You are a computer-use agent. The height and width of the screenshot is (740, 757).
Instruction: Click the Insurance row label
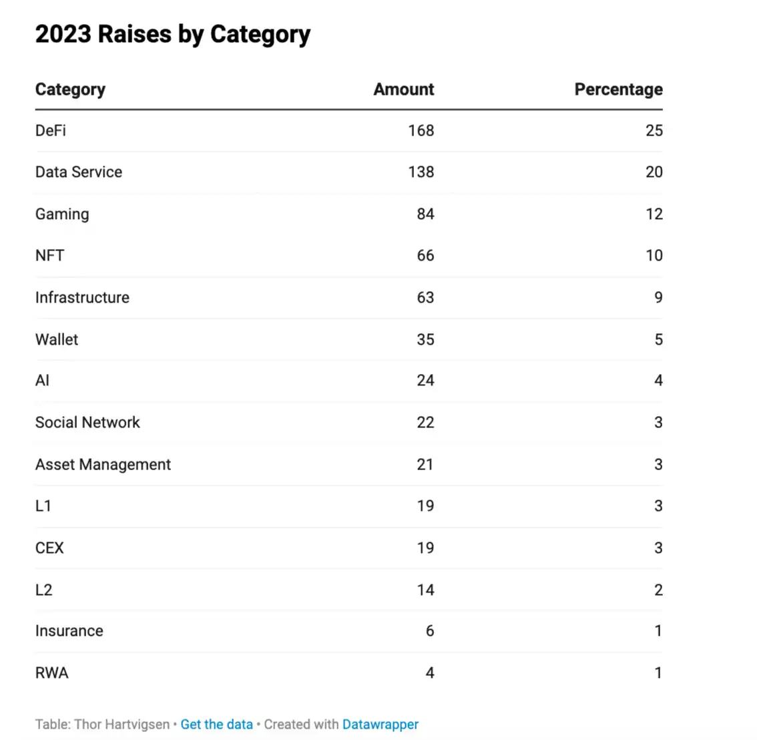tap(69, 631)
